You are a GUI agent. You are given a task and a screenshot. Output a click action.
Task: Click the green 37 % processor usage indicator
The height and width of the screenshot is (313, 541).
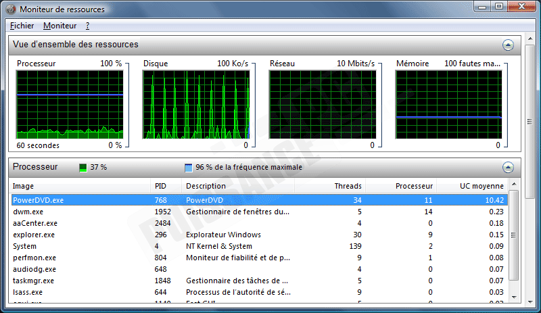pyautogui.click(x=83, y=167)
